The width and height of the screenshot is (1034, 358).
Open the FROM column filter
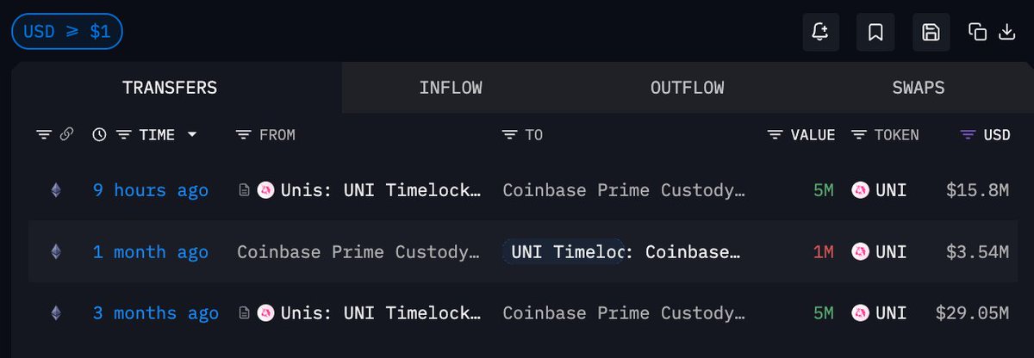coord(243,135)
